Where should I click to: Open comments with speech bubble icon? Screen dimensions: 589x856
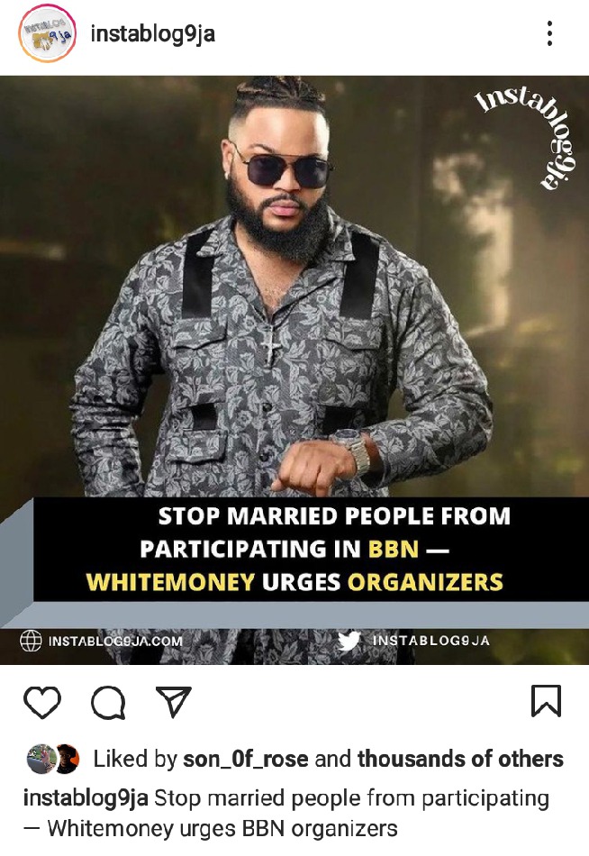108,702
